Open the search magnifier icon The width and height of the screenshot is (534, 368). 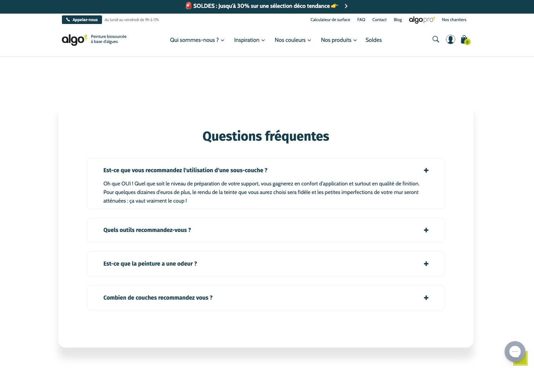point(436,39)
